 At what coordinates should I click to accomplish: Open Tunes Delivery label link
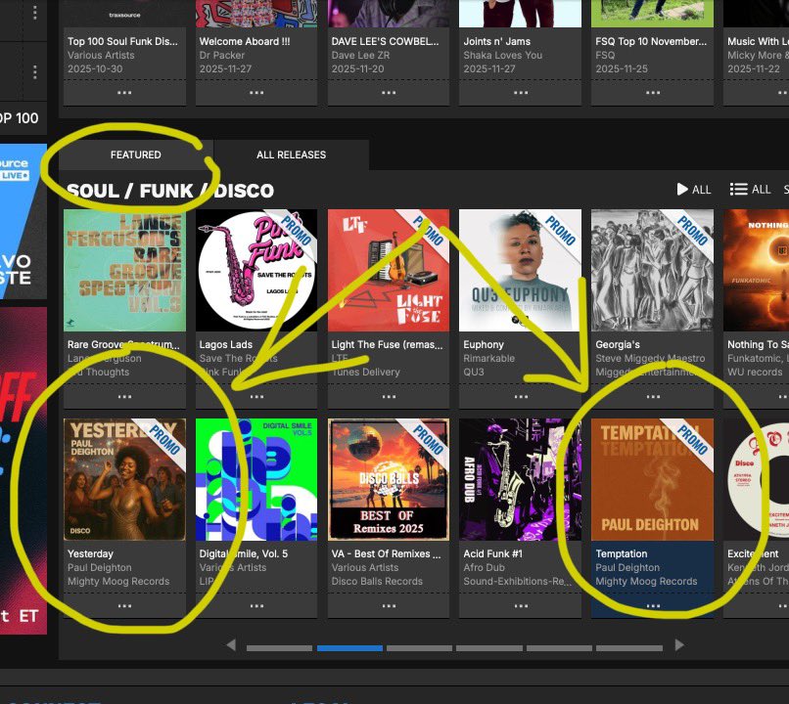pyautogui.click(x=366, y=372)
